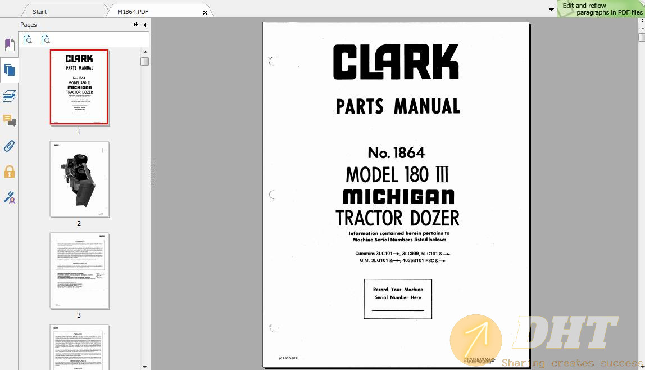The image size is (645, 370).
Task: Close the M1864.PDF tab
Action: [205, 13]
